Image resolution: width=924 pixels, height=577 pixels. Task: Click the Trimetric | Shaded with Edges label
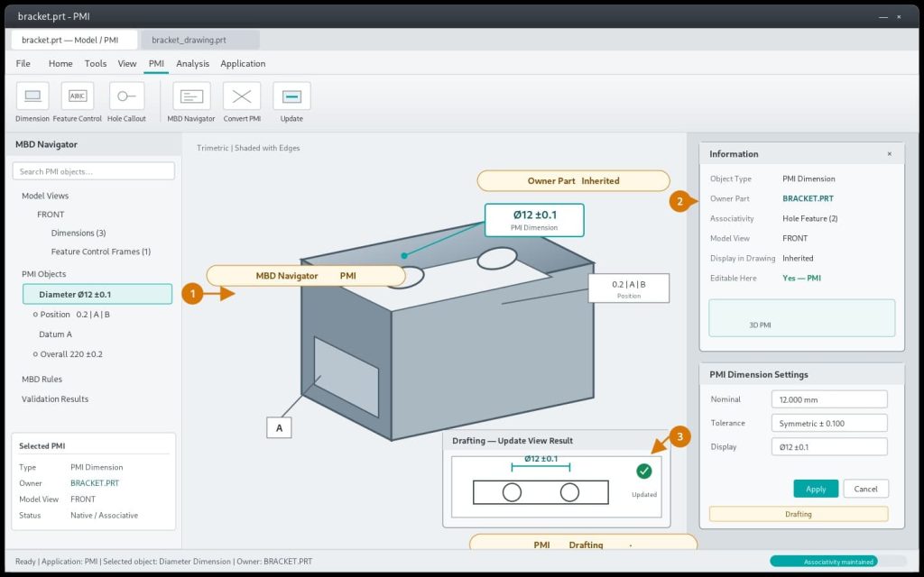click(248, 148)
